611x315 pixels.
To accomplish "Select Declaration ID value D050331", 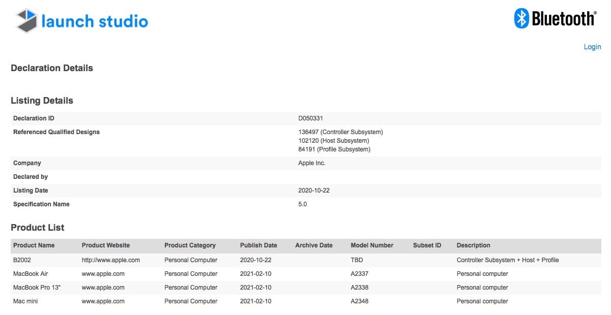I will [311, 118].
